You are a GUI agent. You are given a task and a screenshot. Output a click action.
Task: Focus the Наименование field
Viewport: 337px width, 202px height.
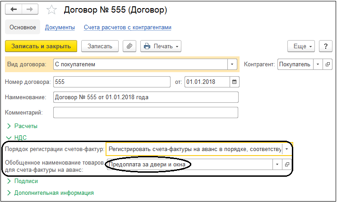[x=146, y=97]
